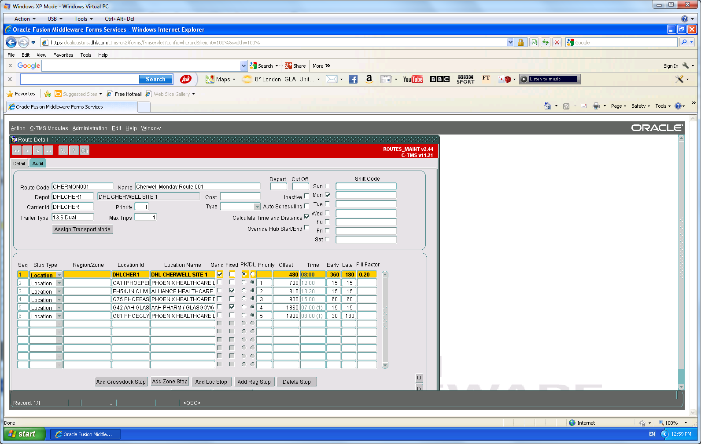The height and width of the screenshot is (444, 701).
Task: Click the Windows Start button
Action: (25, 434)
